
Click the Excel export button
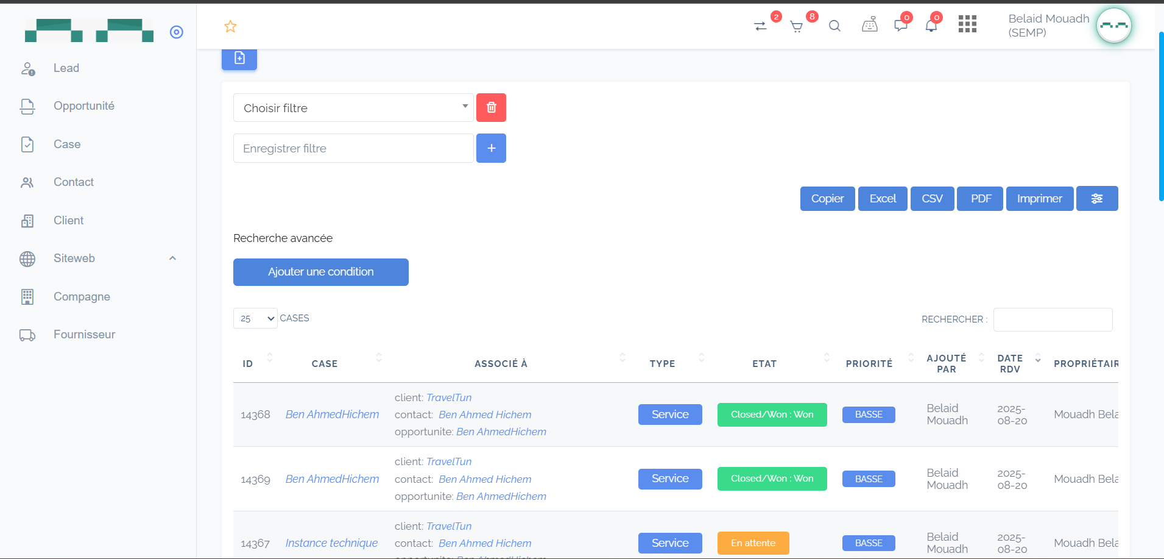883,199
